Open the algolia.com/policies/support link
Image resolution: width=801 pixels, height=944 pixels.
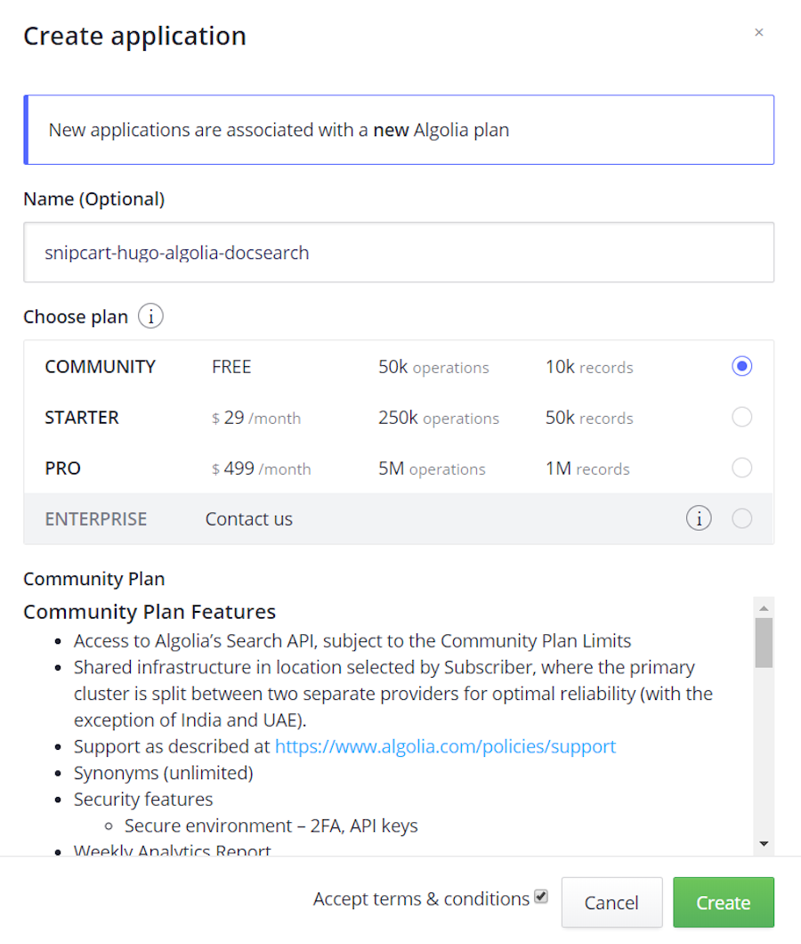[445, 746]
